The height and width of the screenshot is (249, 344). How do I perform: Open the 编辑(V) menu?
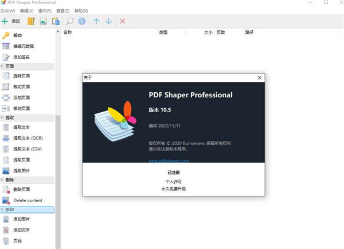click(26, 11)
